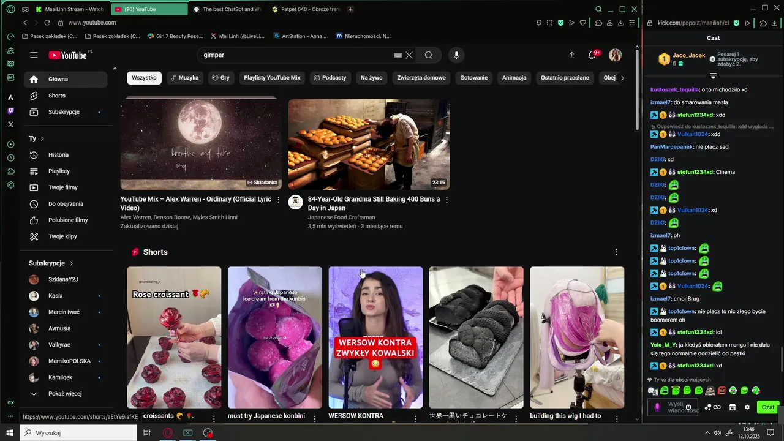Viewport: 784px width, 441px height.
Task: Expand the Ty section chevron
Action: pos(42,139)
